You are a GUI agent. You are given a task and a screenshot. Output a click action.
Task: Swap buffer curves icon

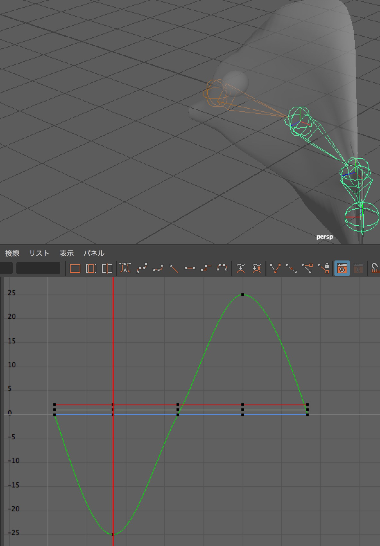click(256, 268)
